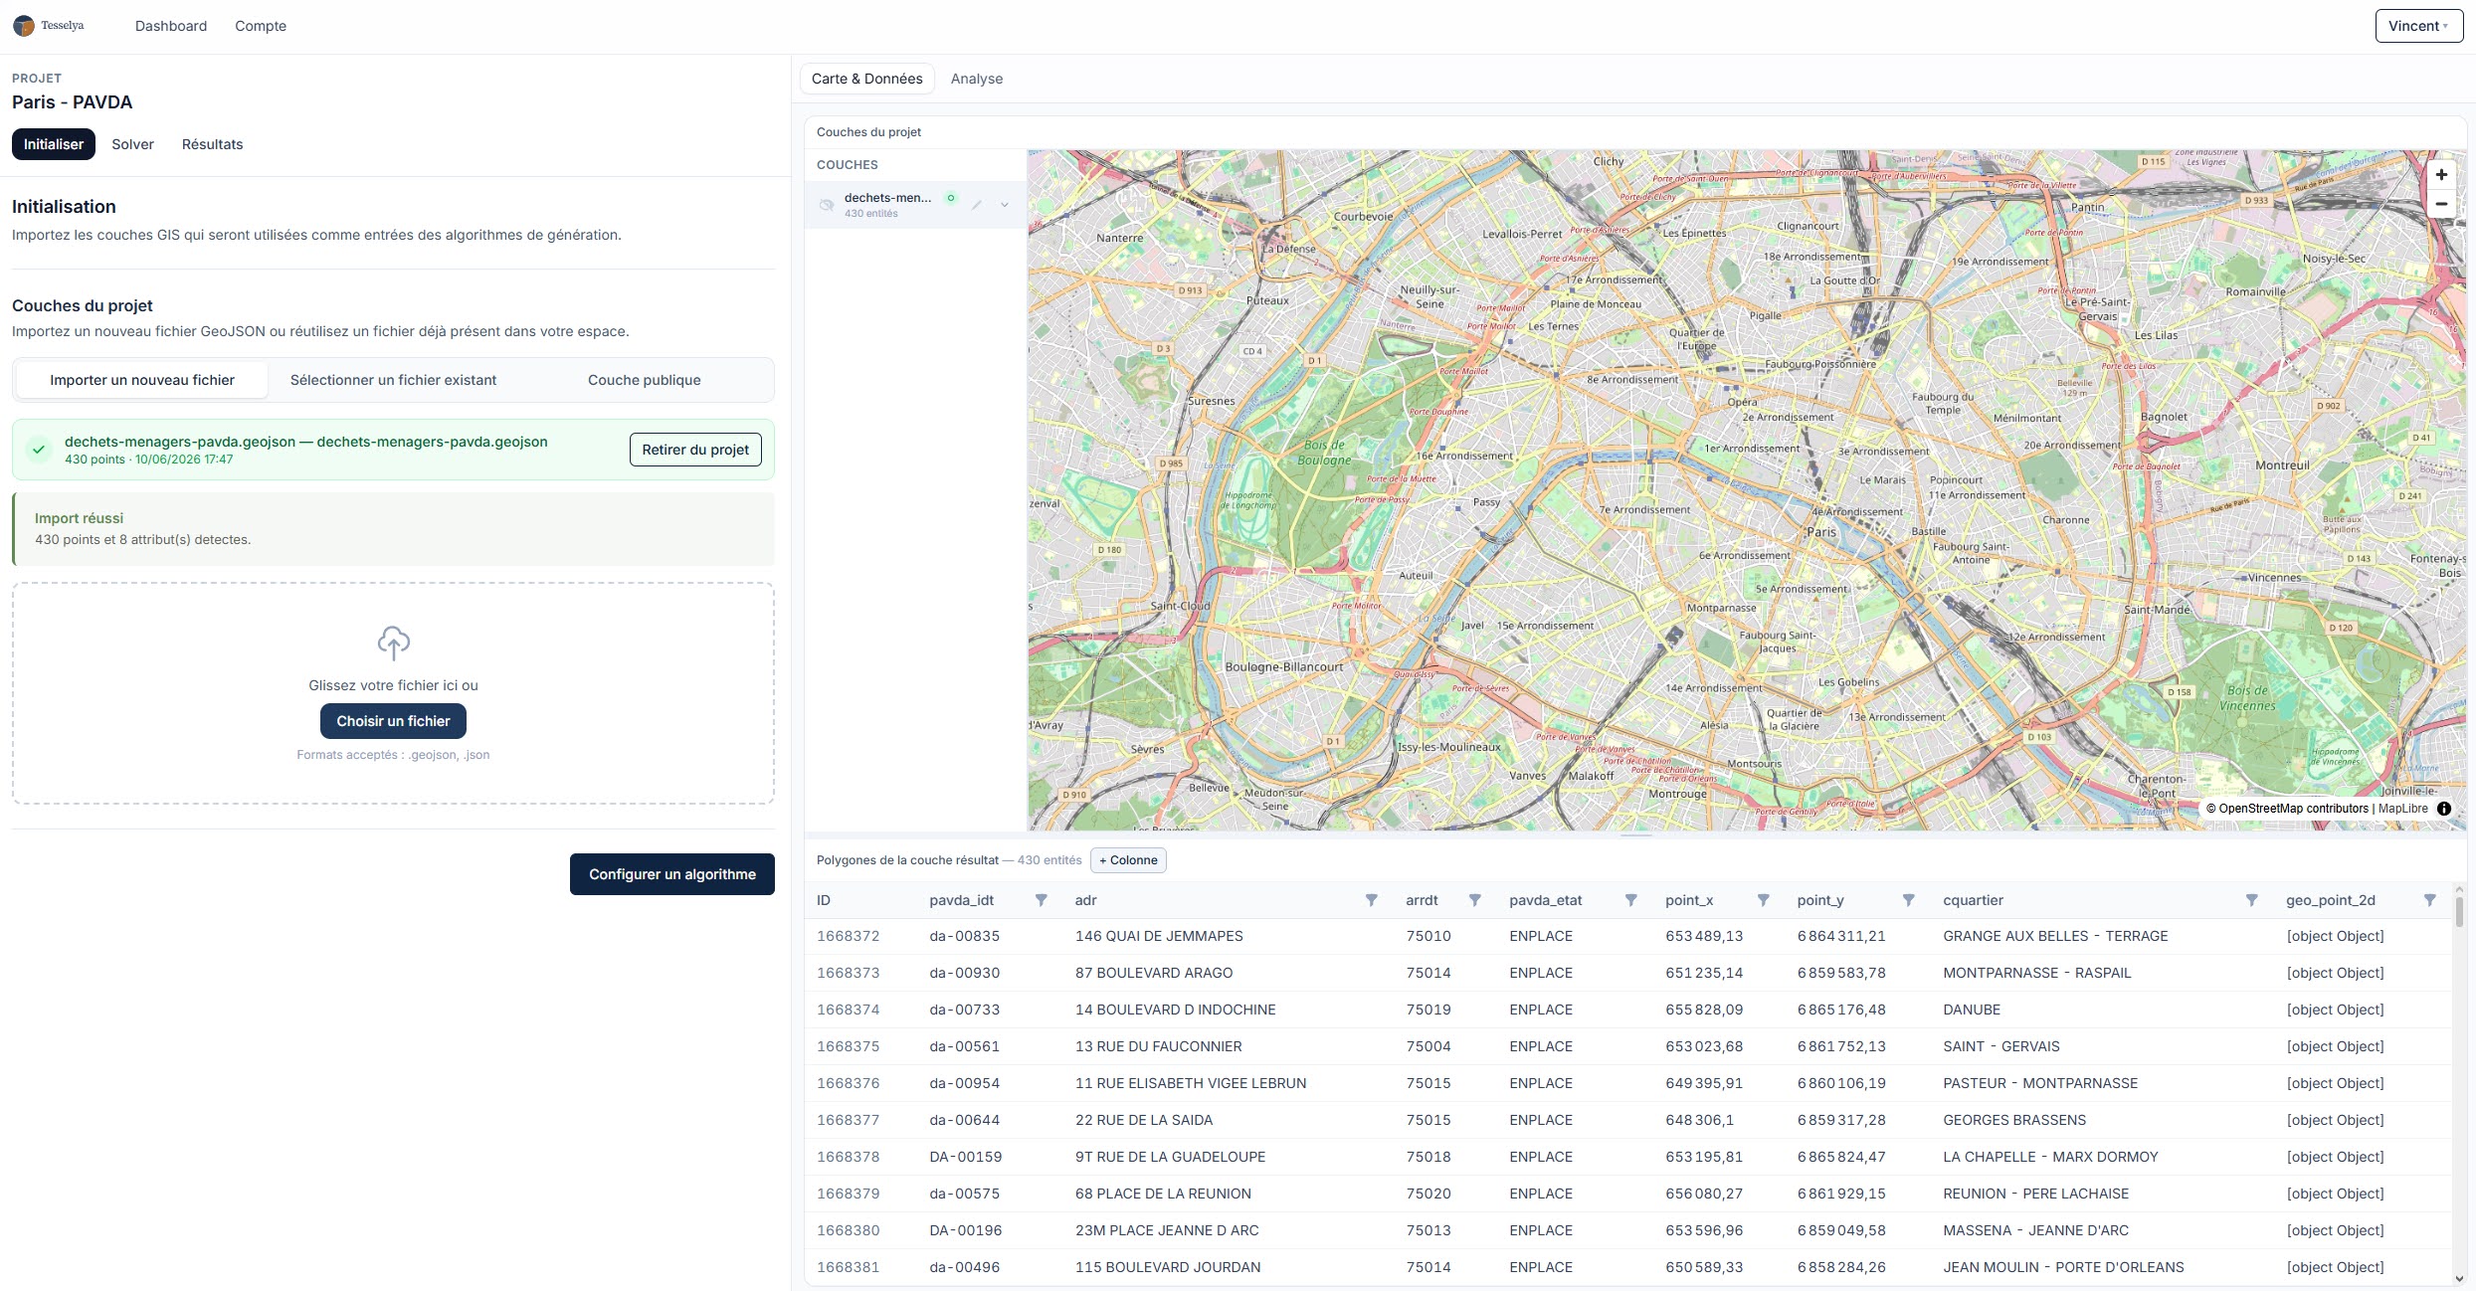2476x1291 pixels.
Task: Open row ID 1668379
Action: coord(849,1194)
